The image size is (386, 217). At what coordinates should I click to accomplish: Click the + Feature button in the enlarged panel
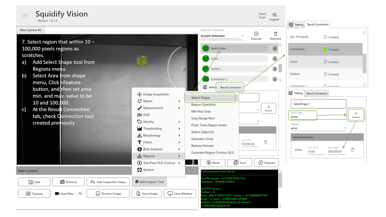tap(356, 115)
